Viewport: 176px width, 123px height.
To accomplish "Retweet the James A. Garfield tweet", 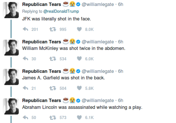I will tap(53, 88).
